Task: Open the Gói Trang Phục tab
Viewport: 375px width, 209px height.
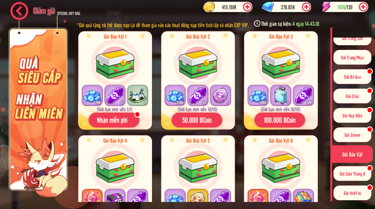Action: click(352, 58)
